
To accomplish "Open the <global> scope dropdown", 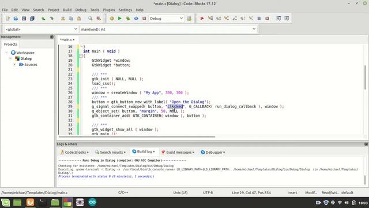I will click(x=41, y=29).
